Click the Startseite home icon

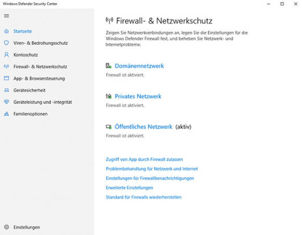pyautogui.click(x=7, y=31)
